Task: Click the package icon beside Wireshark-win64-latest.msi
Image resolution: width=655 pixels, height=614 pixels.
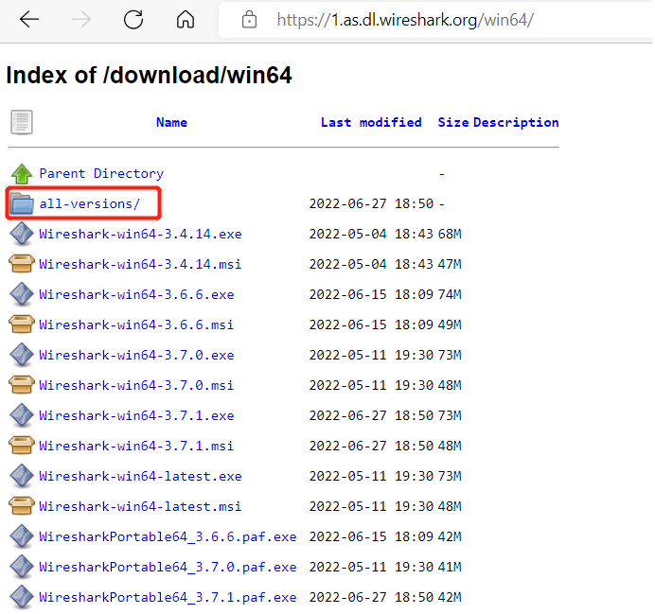Action: [22, 506]
